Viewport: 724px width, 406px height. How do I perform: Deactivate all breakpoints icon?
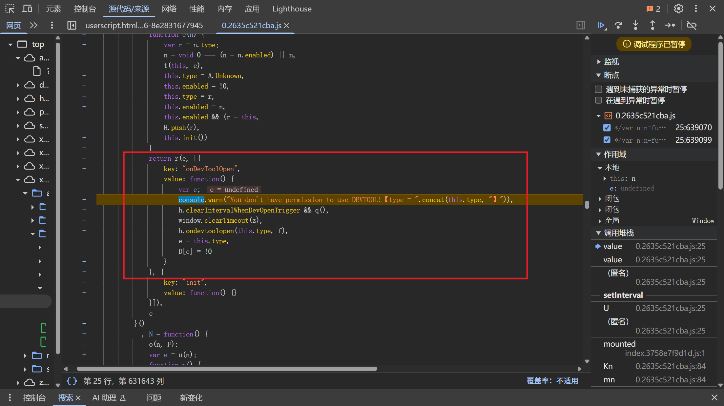[692, 25]
